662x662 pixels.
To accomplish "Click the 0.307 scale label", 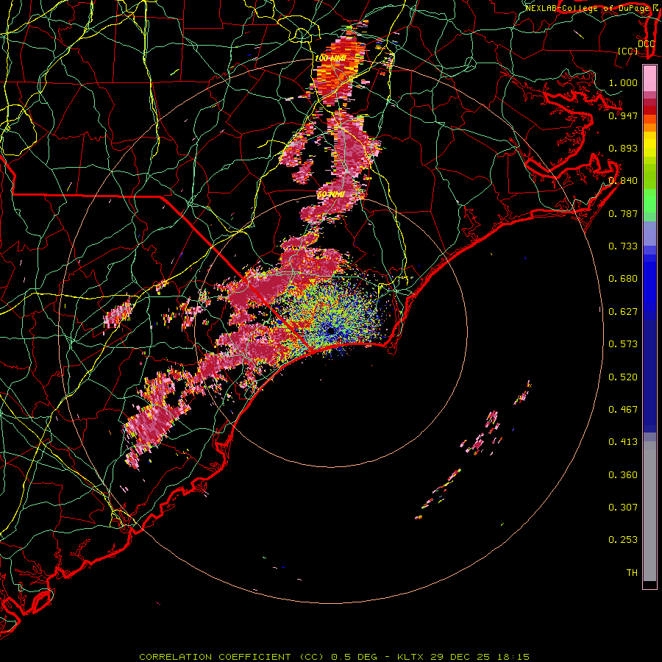I will point(623,508).
